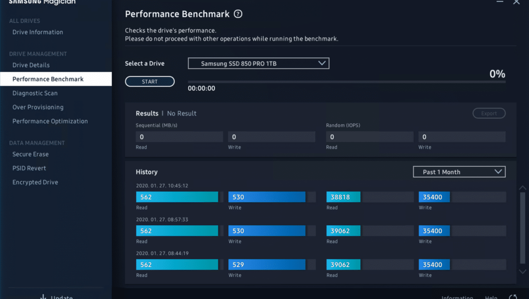529x299 pixels.
Task: Start the benchmark with START button
Action: [x=150, y=81]
